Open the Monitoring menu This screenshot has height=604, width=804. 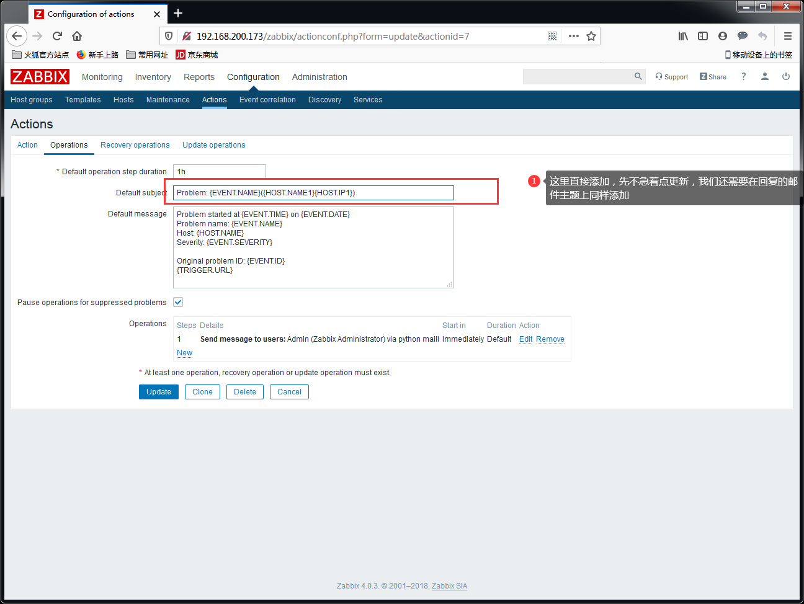102,77
